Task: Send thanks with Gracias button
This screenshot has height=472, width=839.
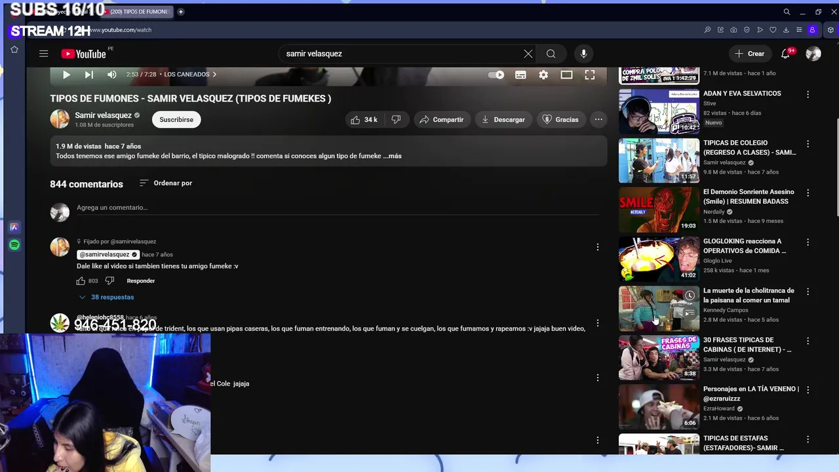Action: (x=561, y=119)
